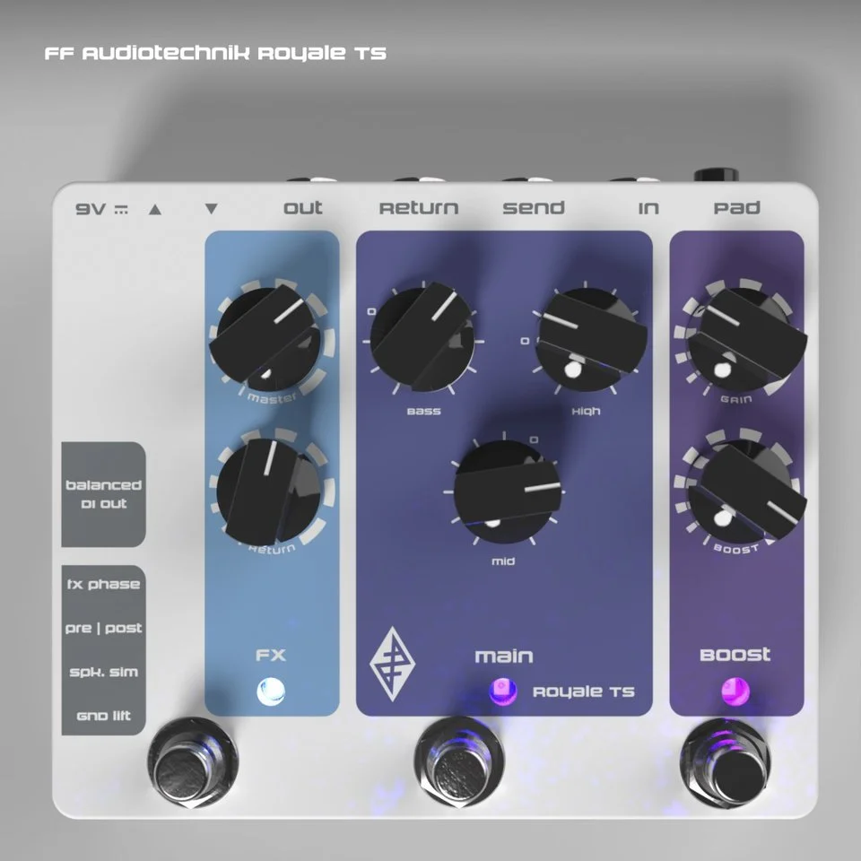Click the magenta BOOST LED indicator

point(736,691)
